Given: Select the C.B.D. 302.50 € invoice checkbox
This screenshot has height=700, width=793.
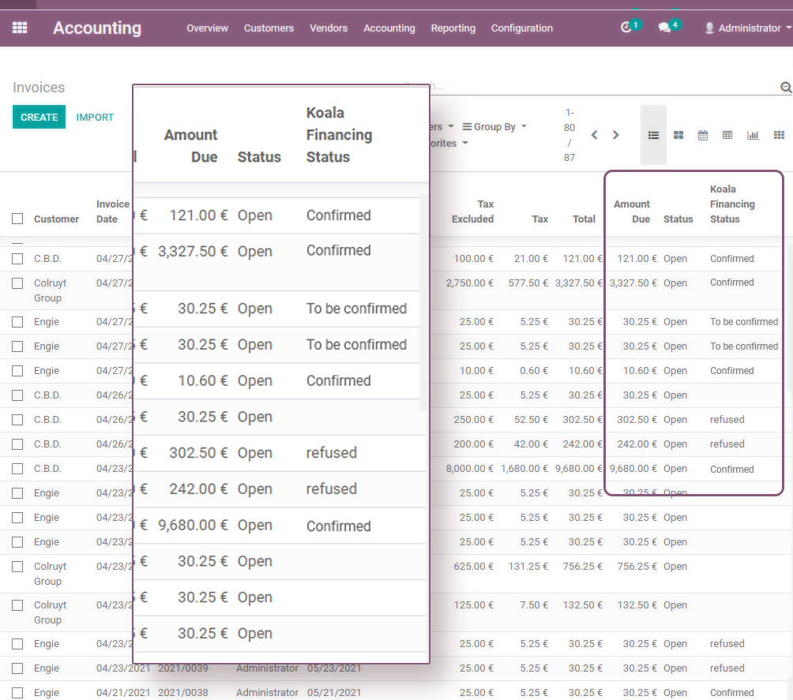Looking at the screenshot, I should [17, 420].
